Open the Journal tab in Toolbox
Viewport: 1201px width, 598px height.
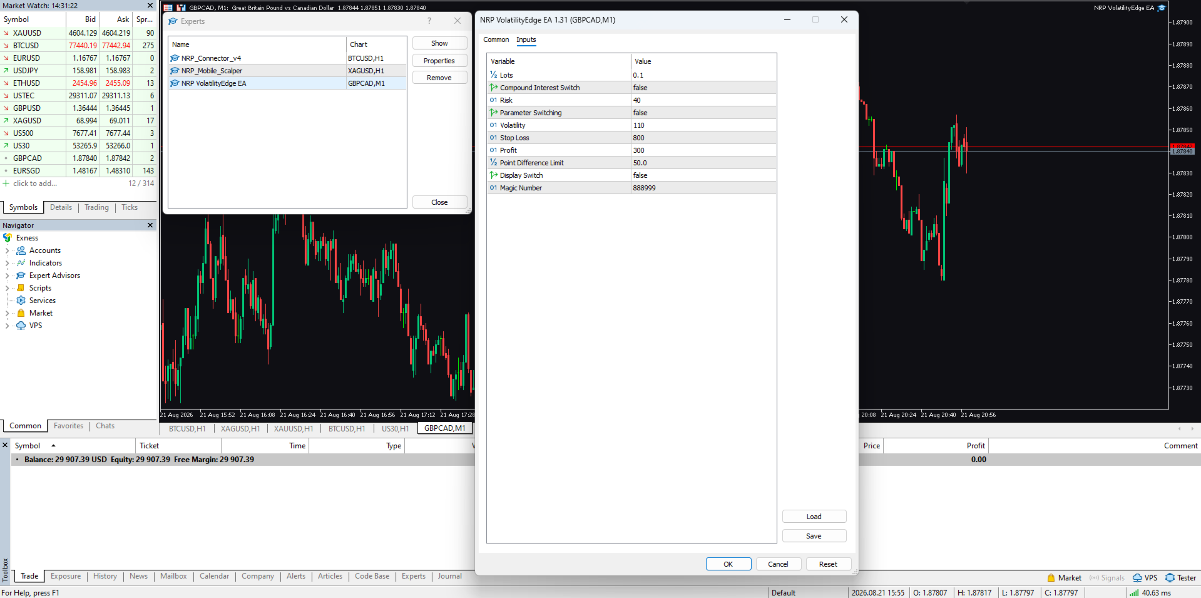pos(450,576)
